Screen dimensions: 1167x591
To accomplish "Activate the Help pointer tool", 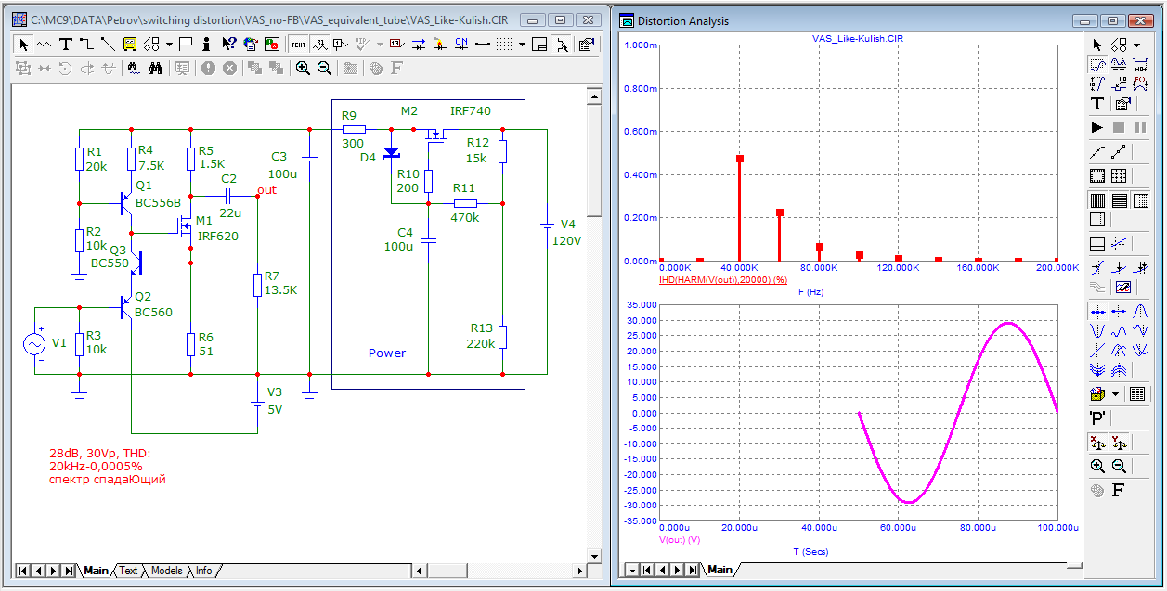I will 228,45.
